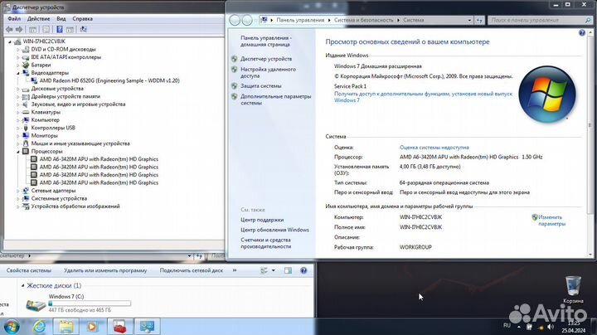Image resolution: width=597 pixels, height=335 pixels.
Task: Collapse the Жесткие диски group
Action: 22,285
